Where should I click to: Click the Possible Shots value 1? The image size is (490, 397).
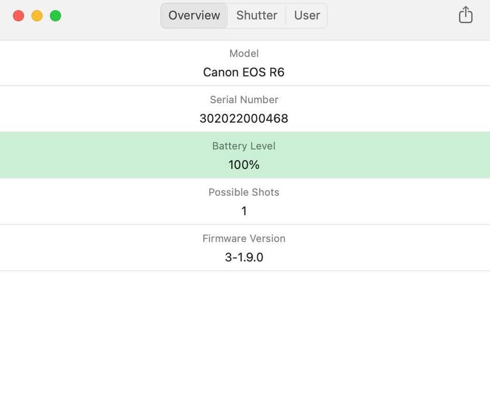click(244, 211)
